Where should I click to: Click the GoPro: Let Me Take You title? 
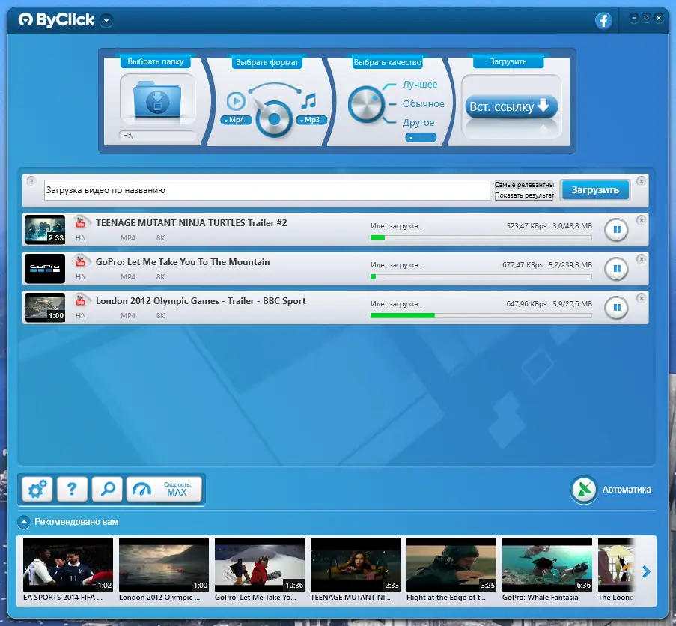click(x=183, y=261)
